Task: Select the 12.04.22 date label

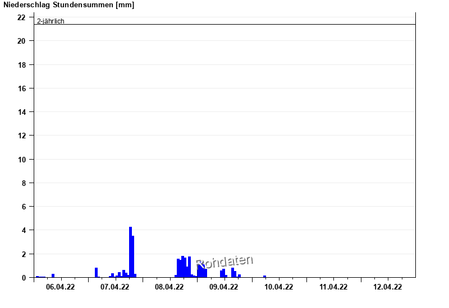Action: [388, 287]
